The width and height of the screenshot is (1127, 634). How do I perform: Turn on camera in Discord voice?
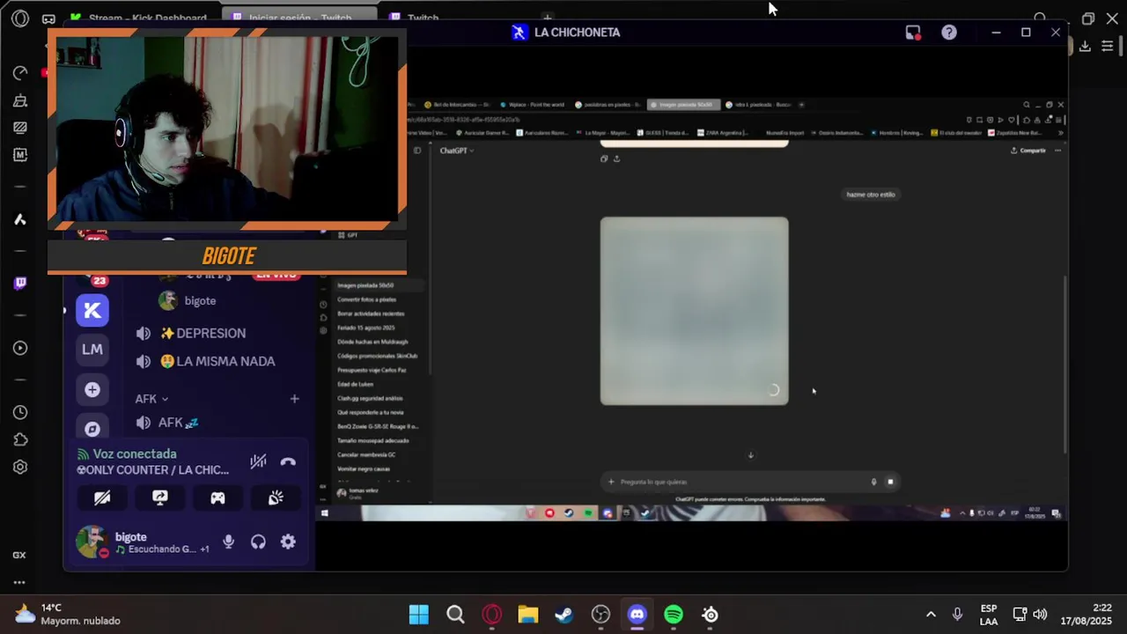pyautogui.click(x=102, y=498)
